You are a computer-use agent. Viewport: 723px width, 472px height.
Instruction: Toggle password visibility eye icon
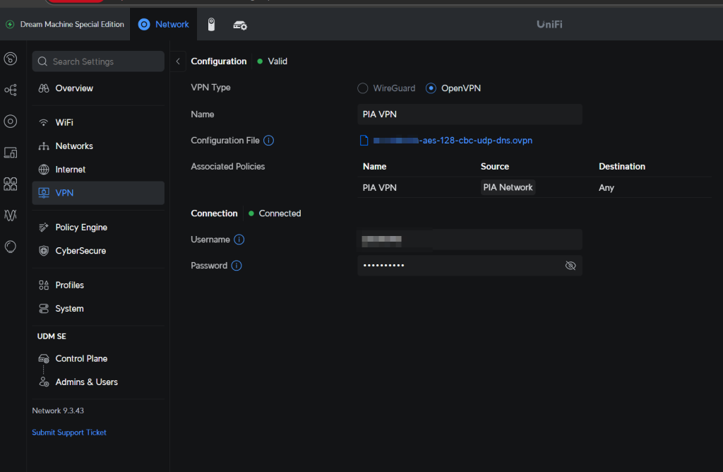(x=570, y=265)
